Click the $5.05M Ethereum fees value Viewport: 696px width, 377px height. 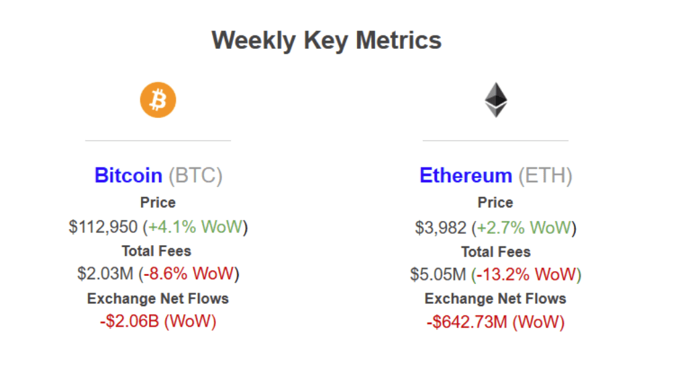pyautogui.click(x=438, y=275)
